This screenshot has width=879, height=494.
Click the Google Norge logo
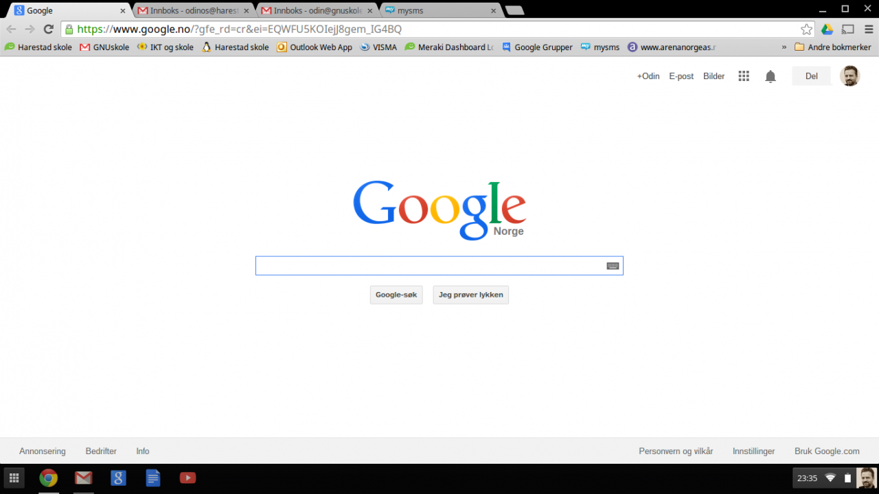coord(439,210)
